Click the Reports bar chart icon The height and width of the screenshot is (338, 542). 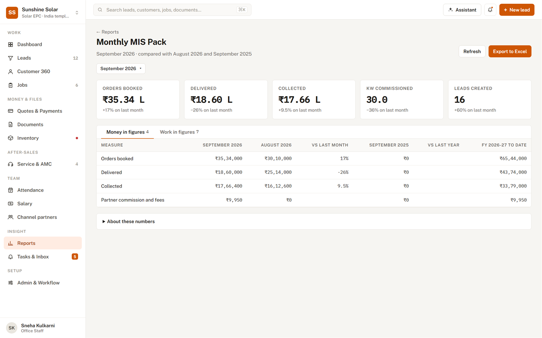[x=11, y=243]
